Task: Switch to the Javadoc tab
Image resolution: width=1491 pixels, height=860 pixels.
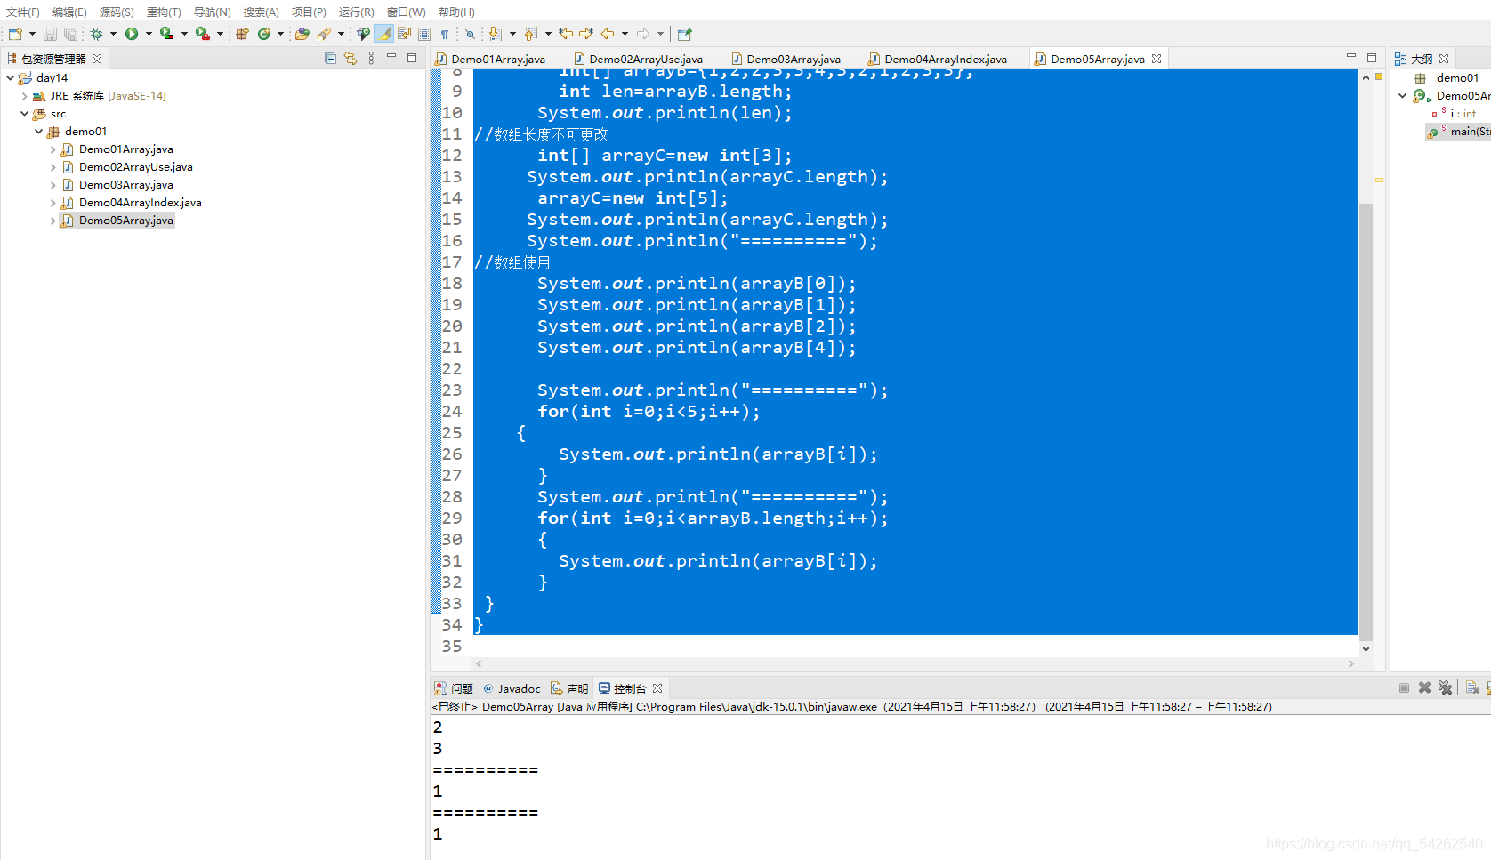Action: pyautogui.click(x=512, y=688)
